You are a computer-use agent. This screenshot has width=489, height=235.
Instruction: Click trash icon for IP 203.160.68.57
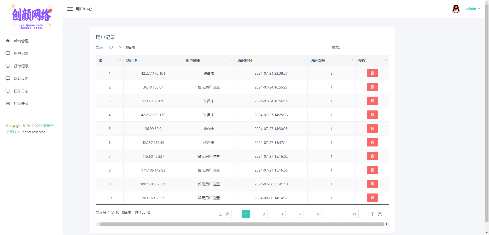(372, 198)
